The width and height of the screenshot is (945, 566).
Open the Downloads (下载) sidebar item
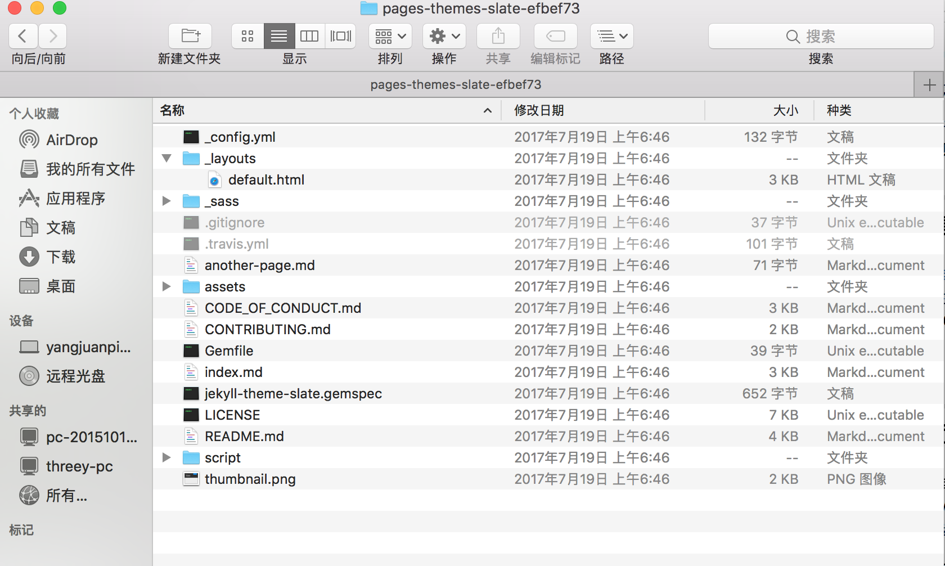[x=60, y=257]
